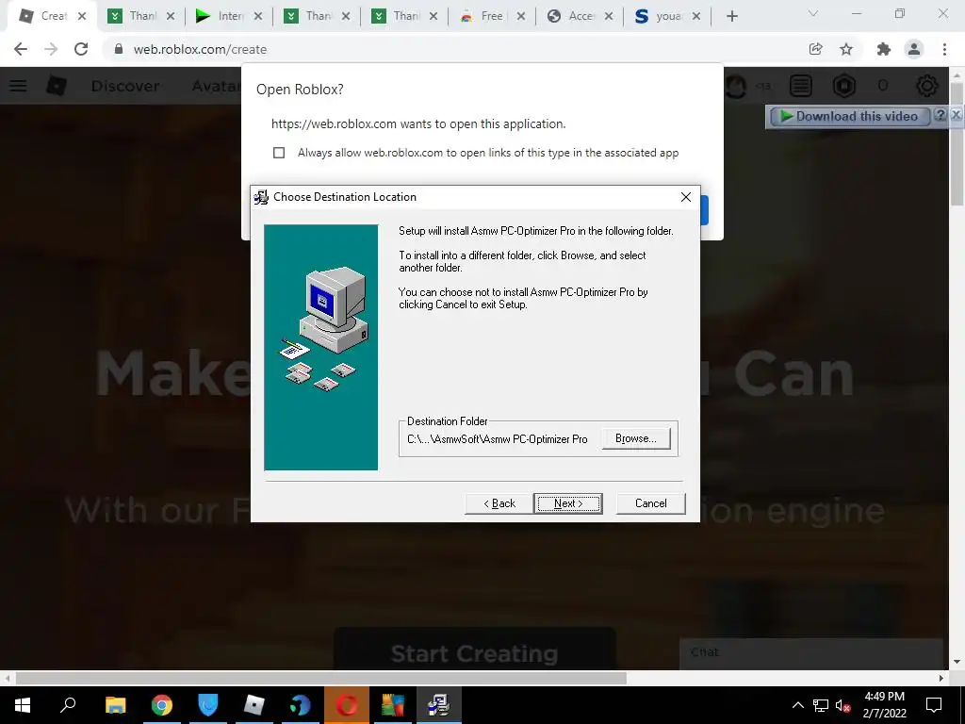Click Next in the setup wizard
The image size is (965, 724).
click(567, 503)
